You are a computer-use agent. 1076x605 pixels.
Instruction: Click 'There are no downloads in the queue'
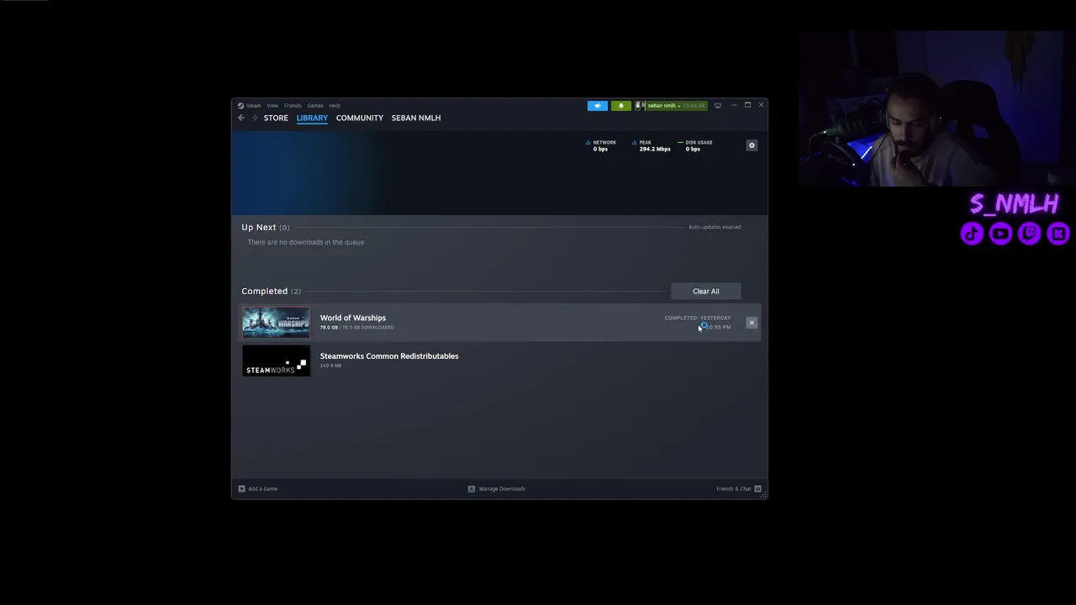click(x=306, y=242)
